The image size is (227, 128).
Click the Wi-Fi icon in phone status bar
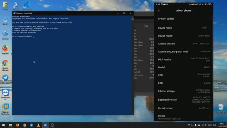pos(206,4)
